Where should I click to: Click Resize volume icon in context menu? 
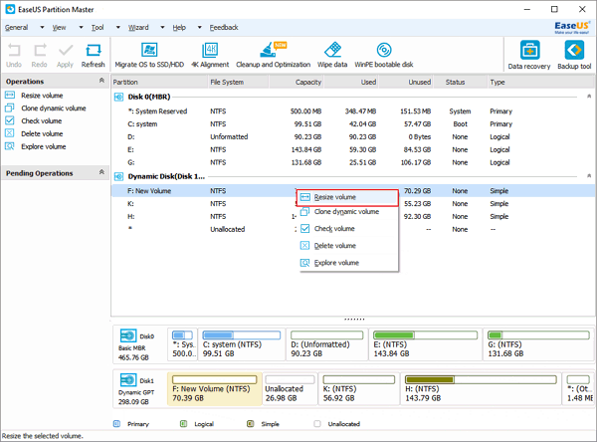(x=305, y=197)
